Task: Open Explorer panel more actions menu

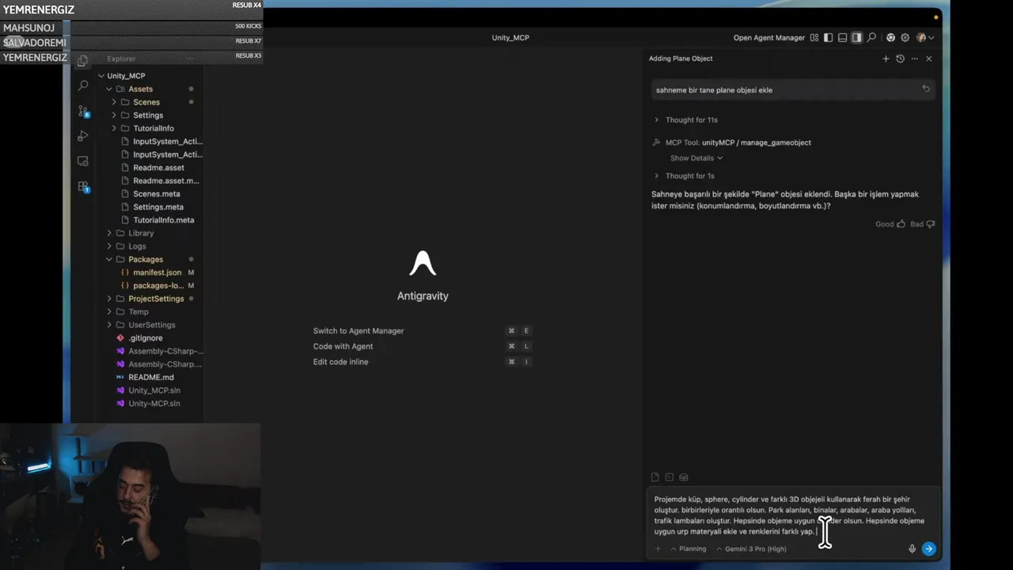Action: coord(190,59)
